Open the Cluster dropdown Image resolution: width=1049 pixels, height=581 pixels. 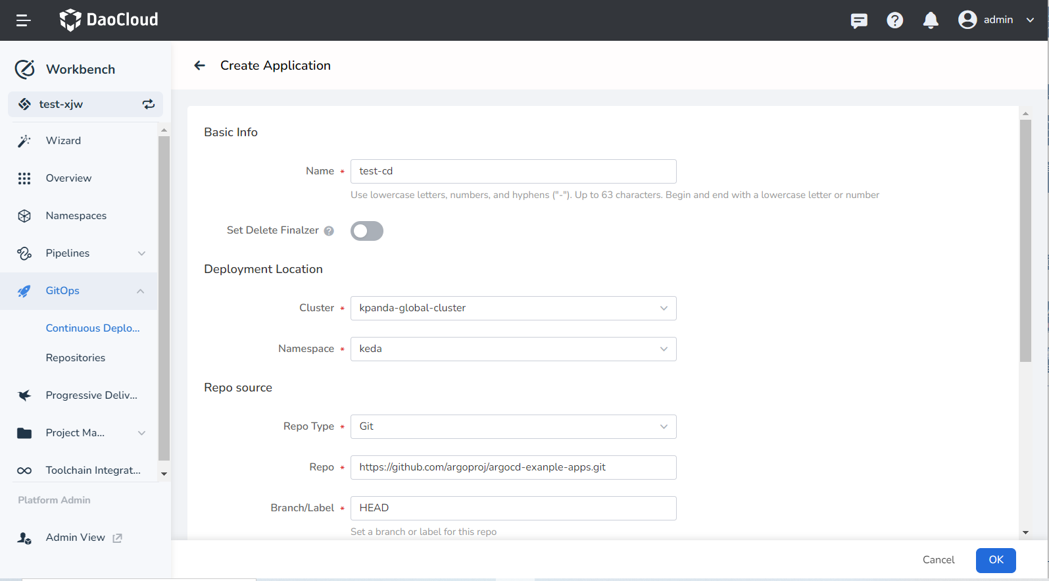513,308
